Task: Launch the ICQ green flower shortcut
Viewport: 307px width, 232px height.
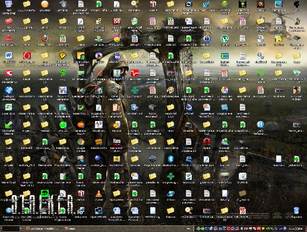Action: tap(63, 73)
